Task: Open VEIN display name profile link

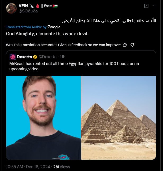Action: click(23, 6)
